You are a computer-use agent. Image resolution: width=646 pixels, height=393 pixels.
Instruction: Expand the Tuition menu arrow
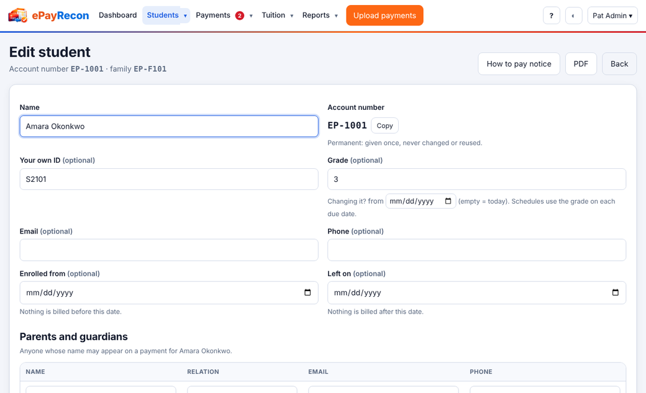tap(292, 16)
